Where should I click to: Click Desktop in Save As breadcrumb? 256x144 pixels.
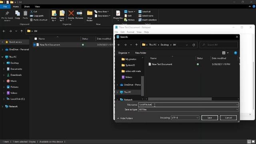point(165,45)
